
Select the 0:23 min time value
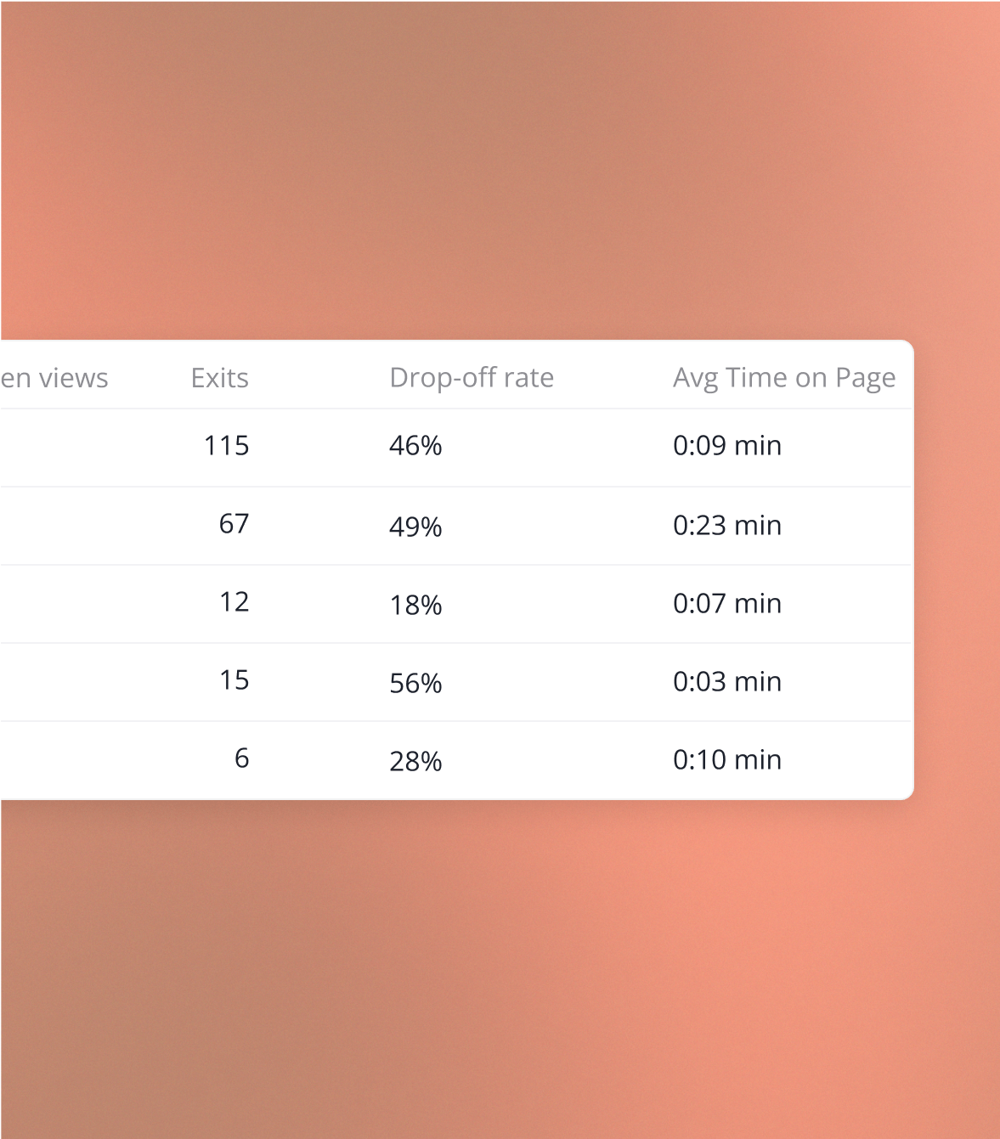pyautogui.click(x=726, y=526)
